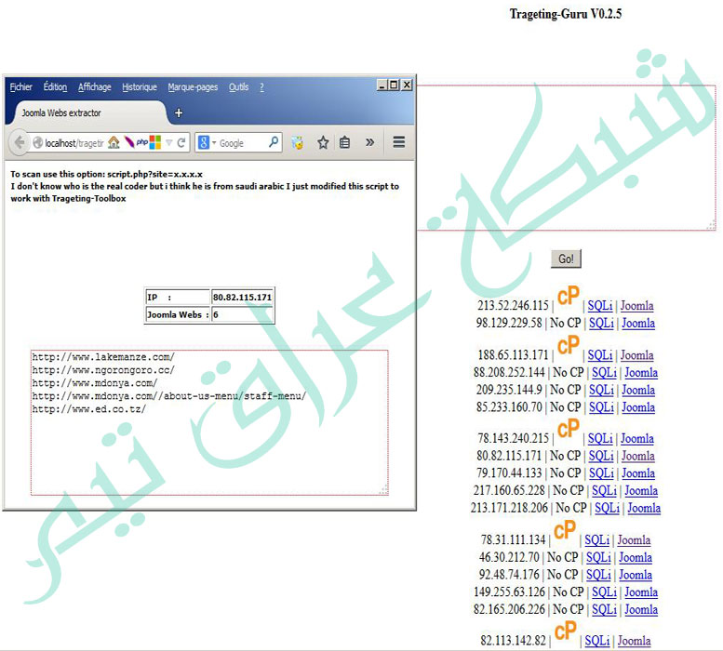Open Joomla link for 80.82.115.171

point(638,456)
